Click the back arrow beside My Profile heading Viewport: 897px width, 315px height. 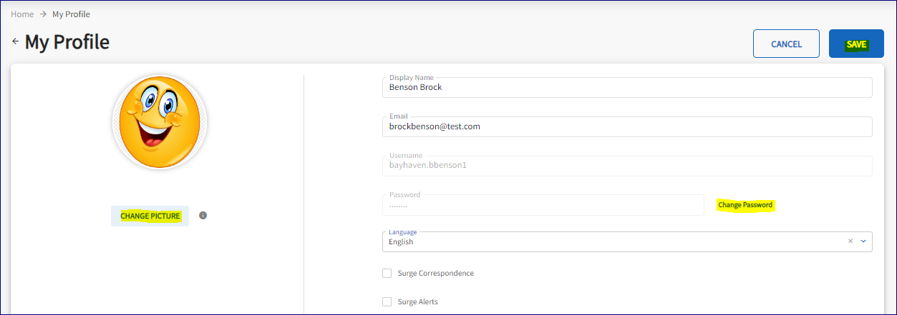tap(15, 41)
